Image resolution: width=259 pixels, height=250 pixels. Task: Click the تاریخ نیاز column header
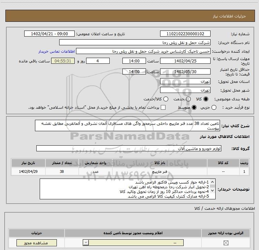click(28, 163)
